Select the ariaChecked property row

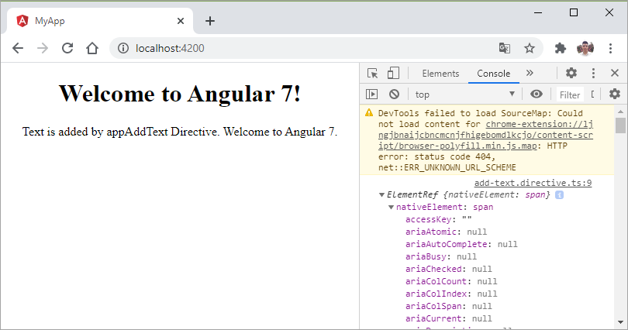(449, 270)
